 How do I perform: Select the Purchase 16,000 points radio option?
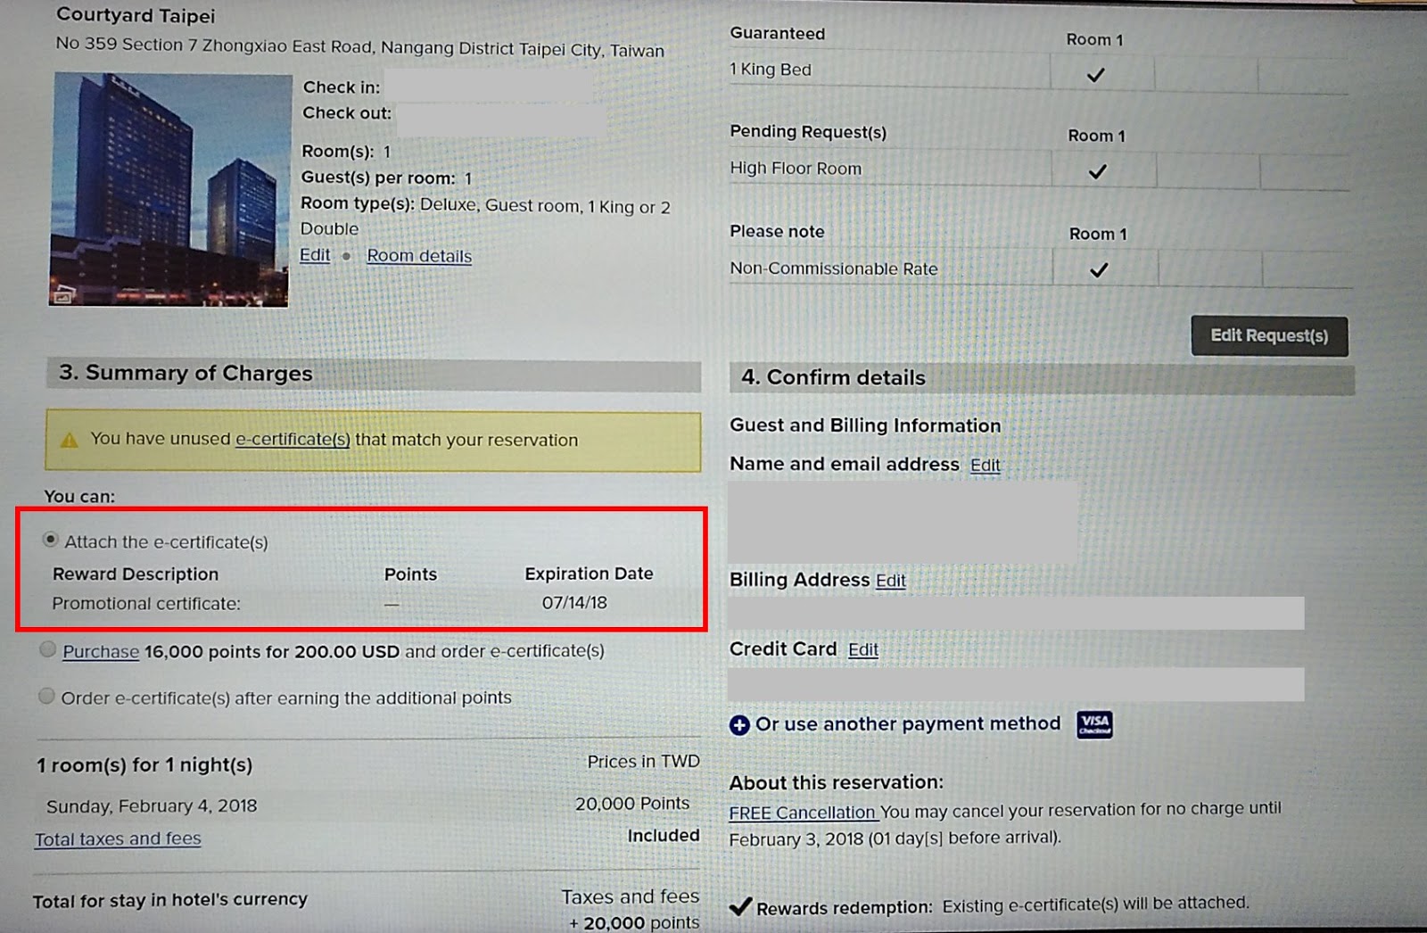coord(47,649)
